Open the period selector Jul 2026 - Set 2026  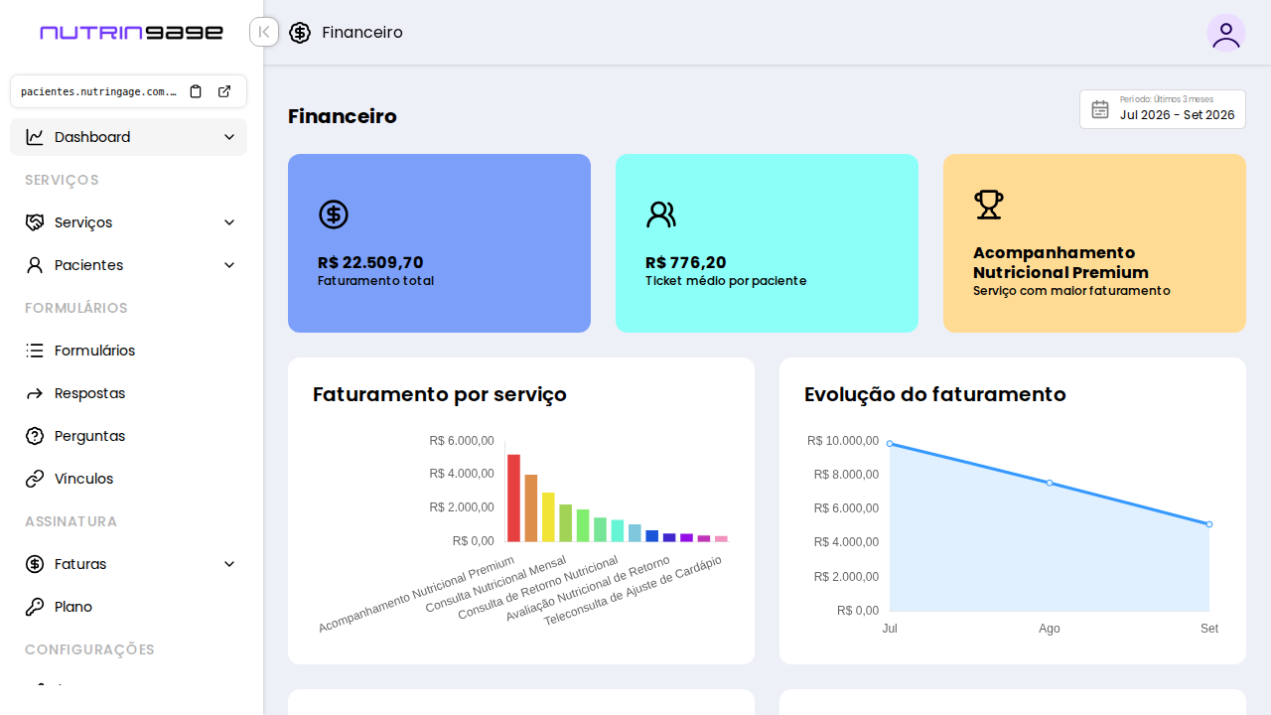[x=1163, y=109]
